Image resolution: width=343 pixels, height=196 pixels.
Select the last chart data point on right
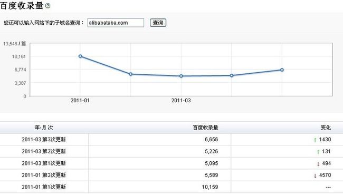tap(282, 70)
